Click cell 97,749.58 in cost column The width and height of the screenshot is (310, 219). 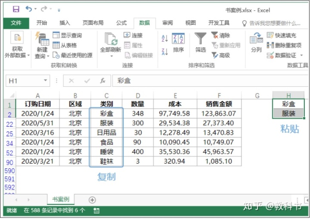[x=175, y=113]
